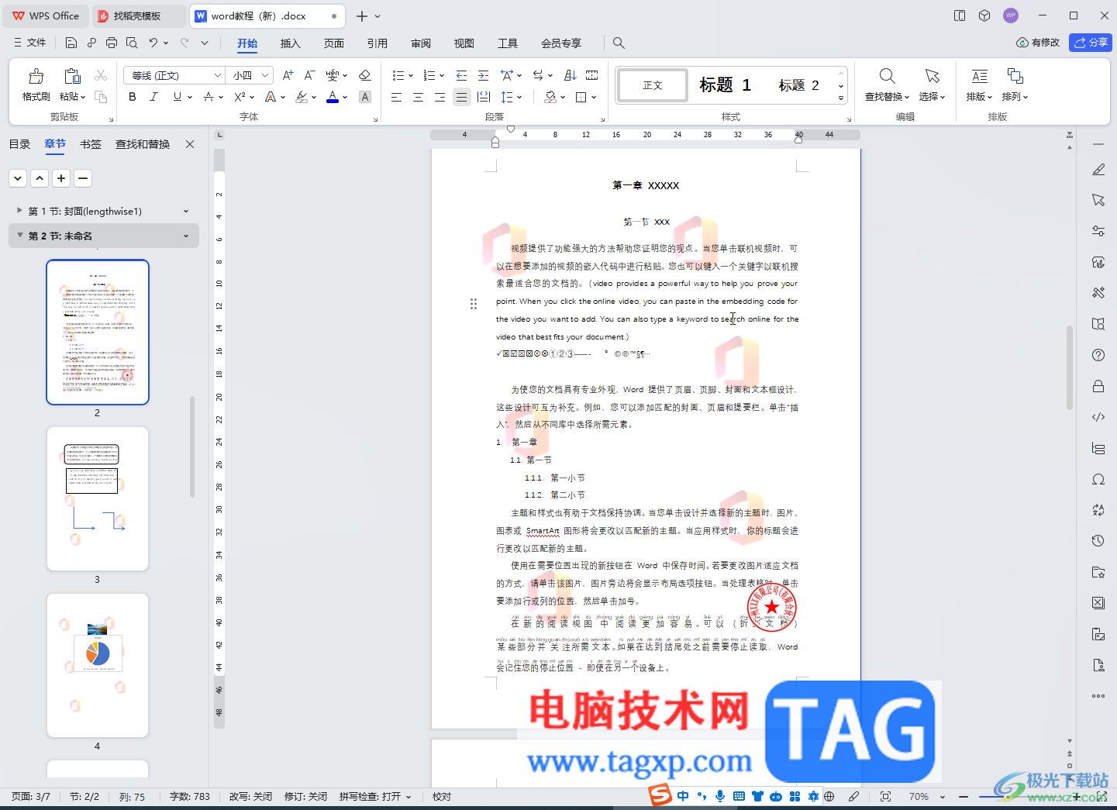Open the View (视图) ribbon tab
This screenshot has width=1117, height=810.
pyautogui.click(x=464, y=43)
